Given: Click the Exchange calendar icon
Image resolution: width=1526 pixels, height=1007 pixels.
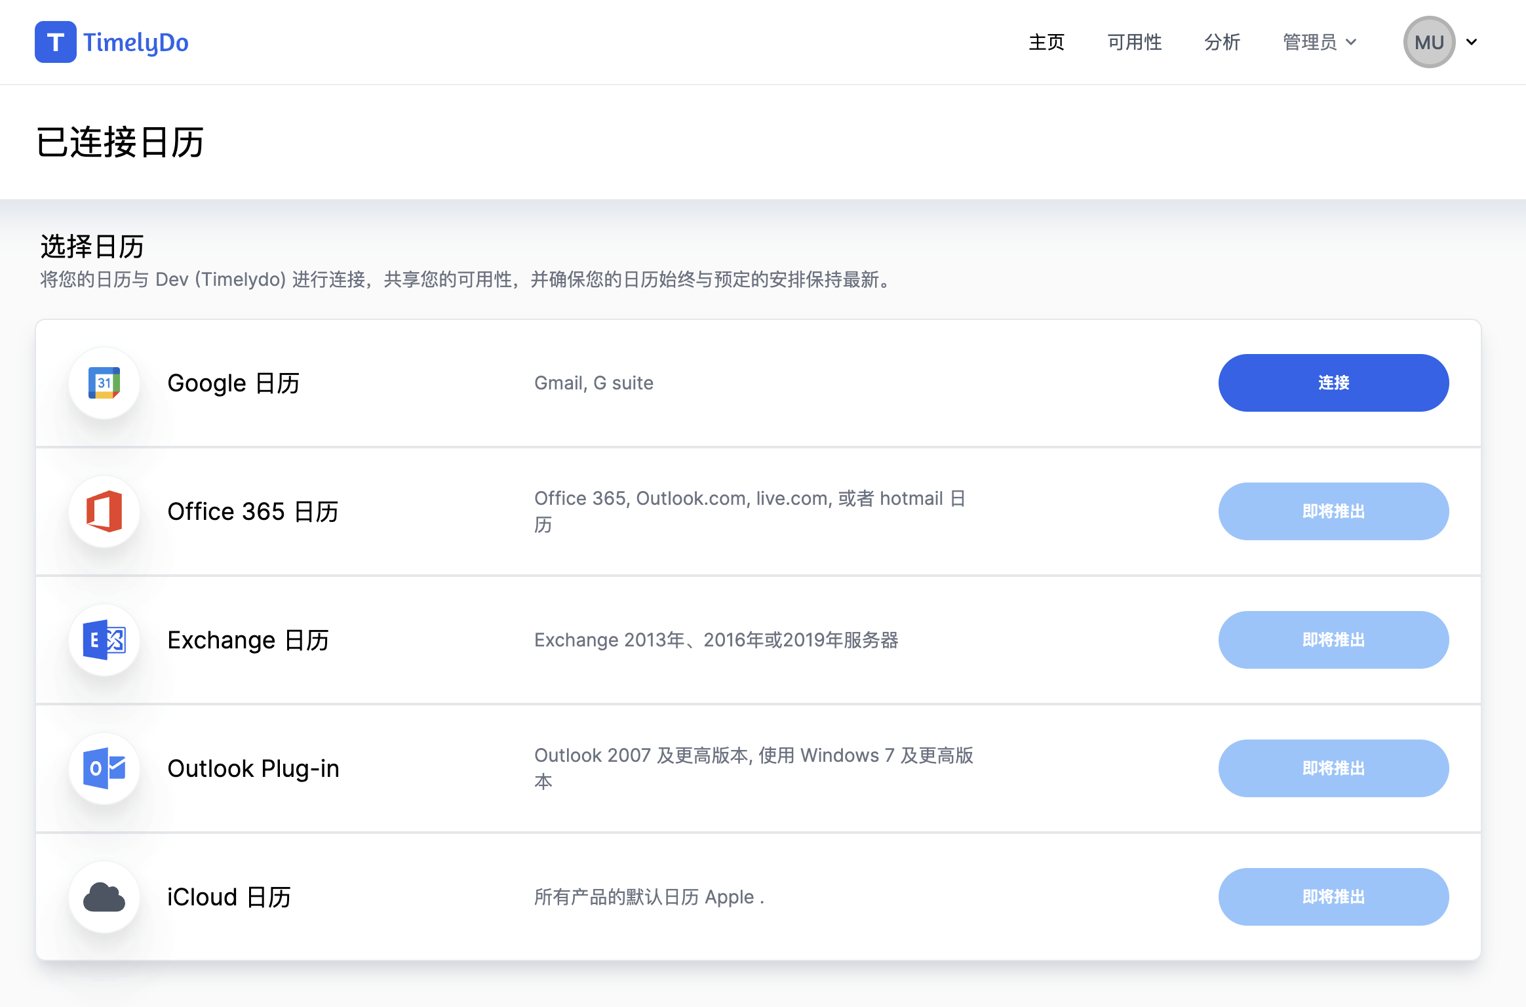Looking at the screenshot, I should pos(104,640).
